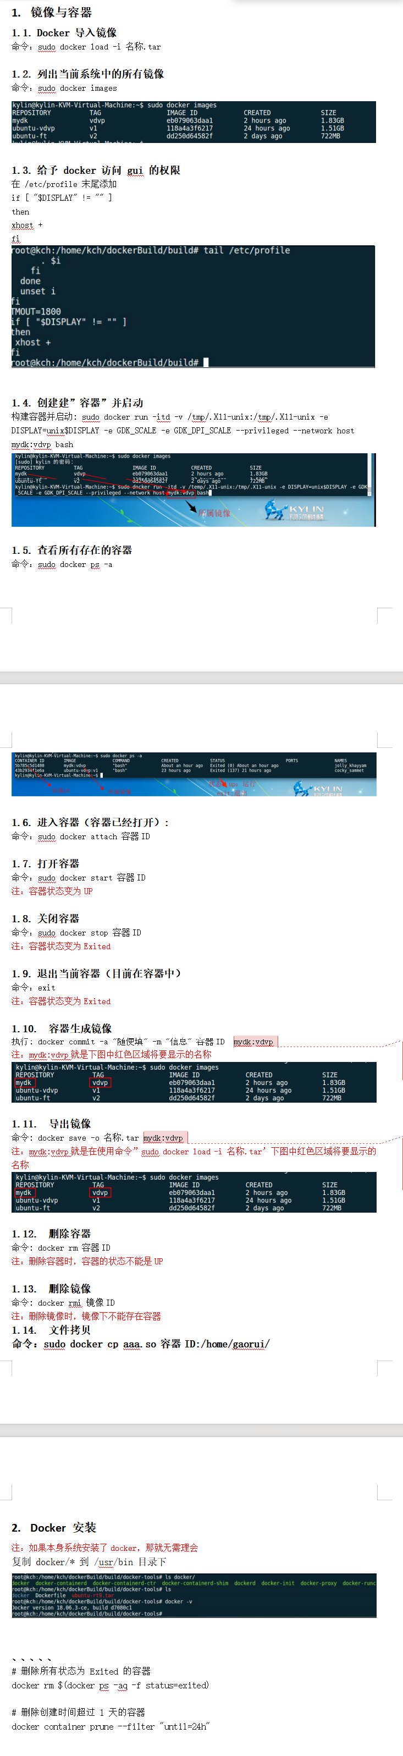403x1756 pixels.
Task: Click heading '1.9. 退出当前容器(目前在容器中)'
Action: click(96, 973)
